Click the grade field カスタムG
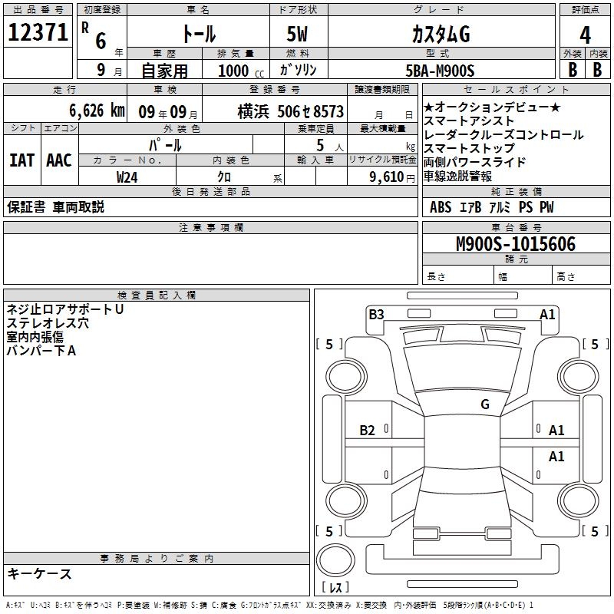 click(x=441, y=35)
